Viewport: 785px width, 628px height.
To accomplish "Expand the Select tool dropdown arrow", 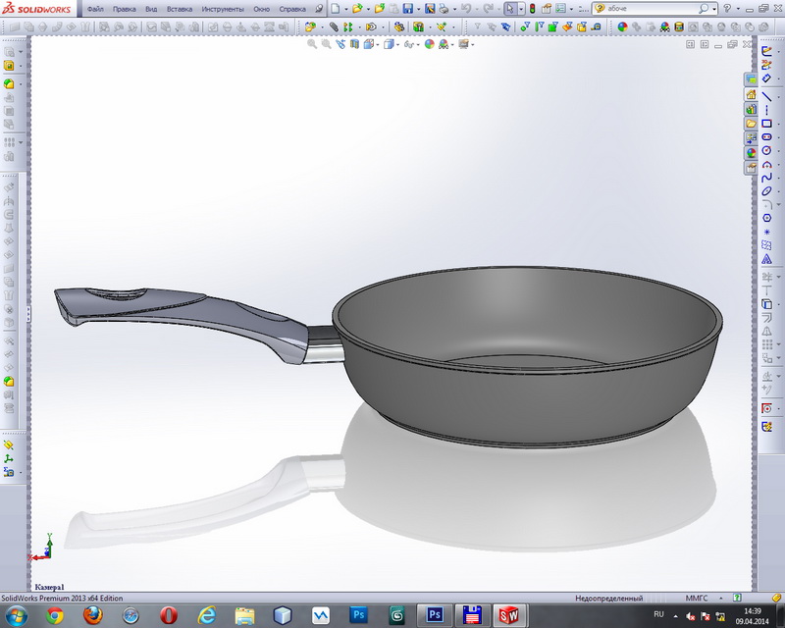I will pos(521,9).
